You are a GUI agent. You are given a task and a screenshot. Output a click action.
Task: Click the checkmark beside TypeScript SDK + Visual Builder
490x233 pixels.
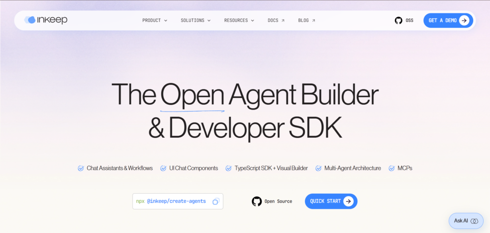coord(229,168)
